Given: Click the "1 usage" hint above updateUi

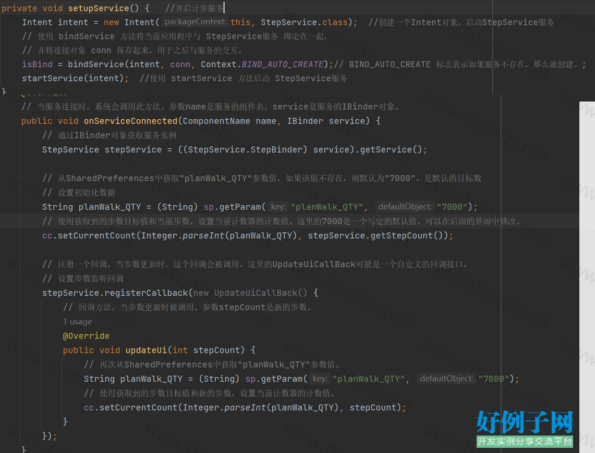Looking at the screenshot, I should pos(77,322).
